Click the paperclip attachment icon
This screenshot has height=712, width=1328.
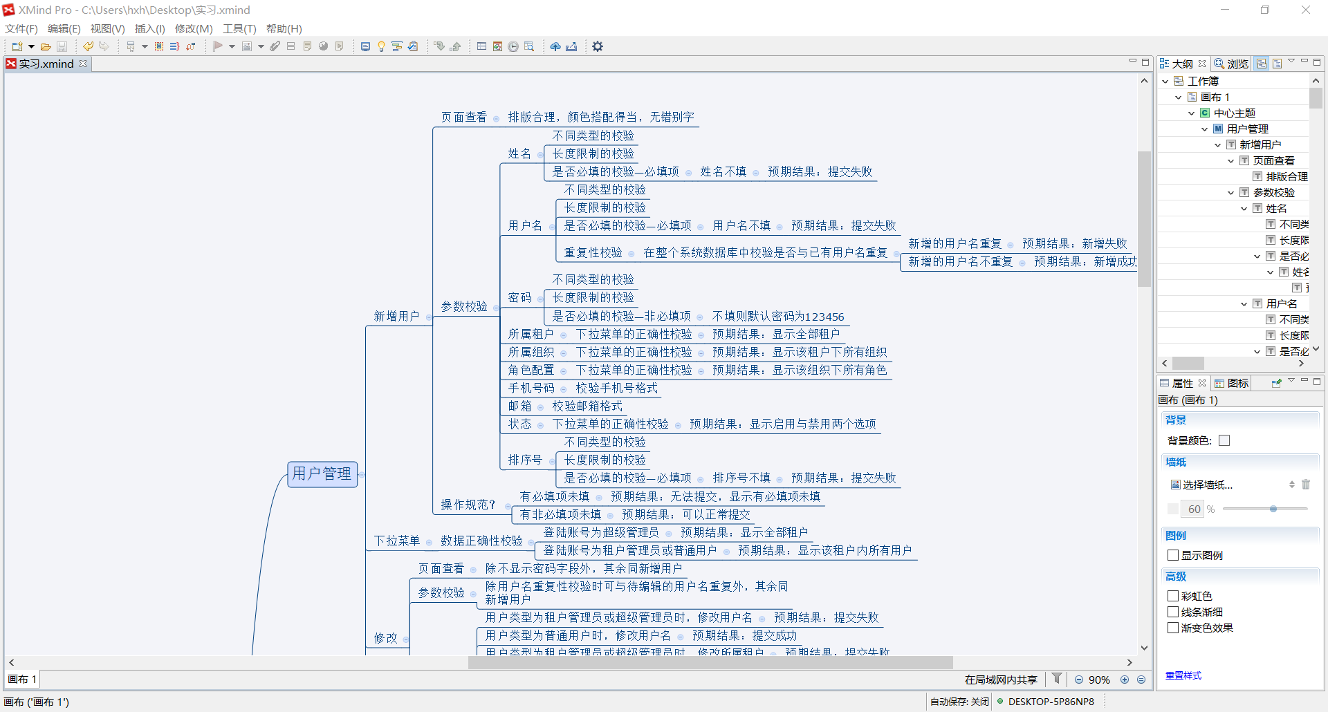tap(275, 46)
